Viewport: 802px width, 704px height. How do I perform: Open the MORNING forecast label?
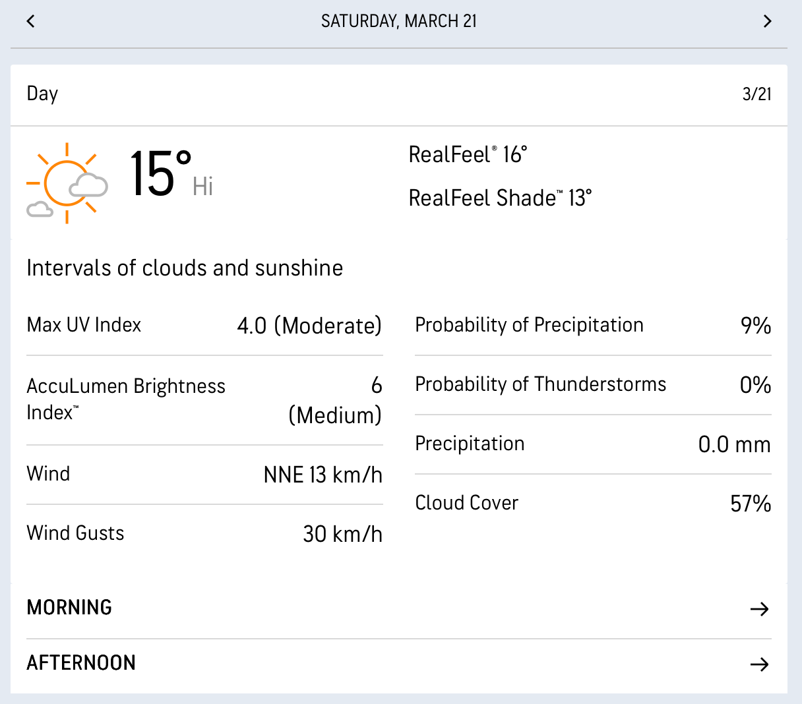[x=69, y=607]
